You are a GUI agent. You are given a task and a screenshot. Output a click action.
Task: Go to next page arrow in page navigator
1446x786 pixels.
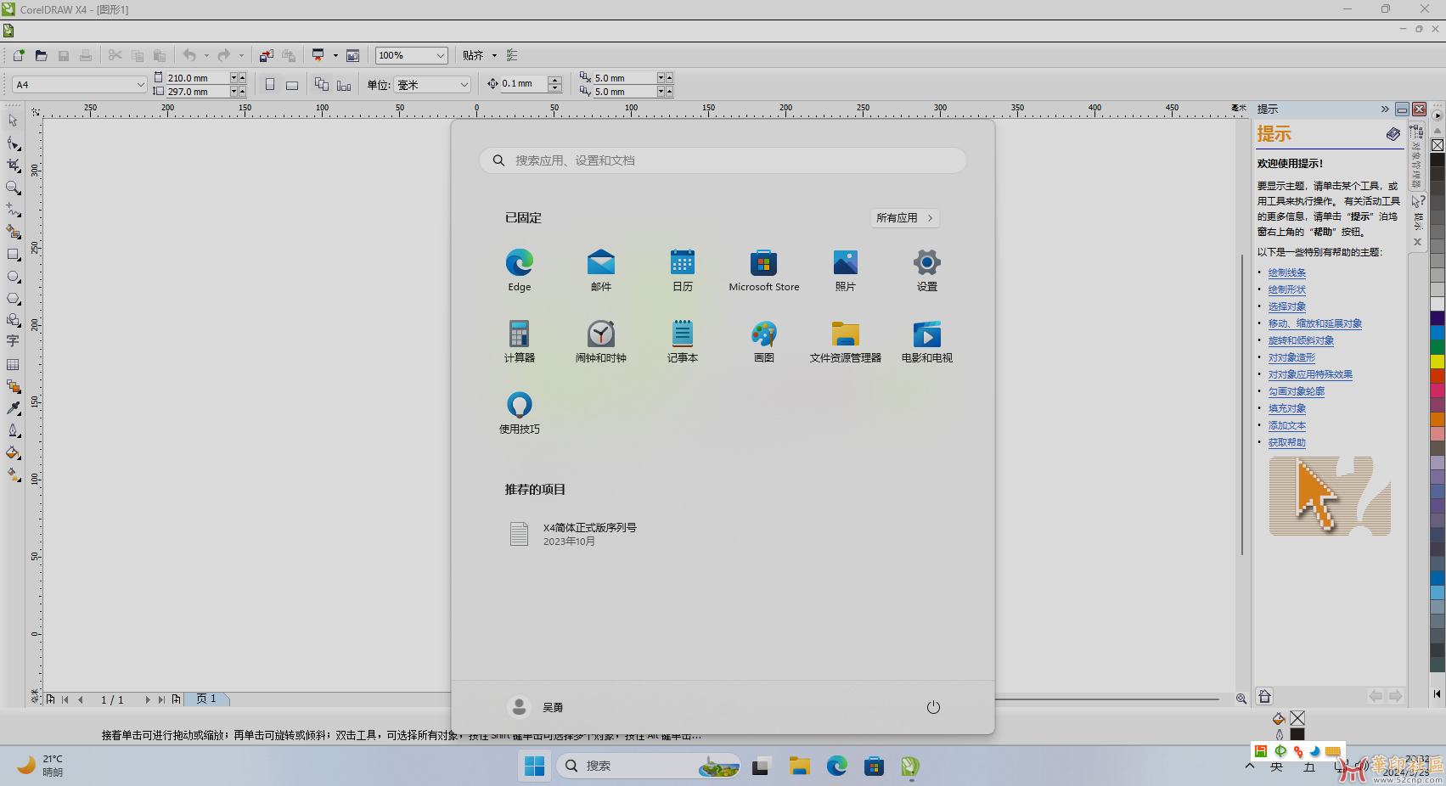(x=148, y=699)
